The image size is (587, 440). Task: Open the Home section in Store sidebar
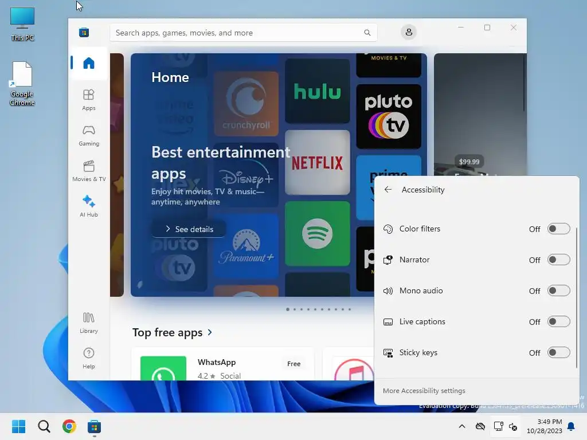89,63
